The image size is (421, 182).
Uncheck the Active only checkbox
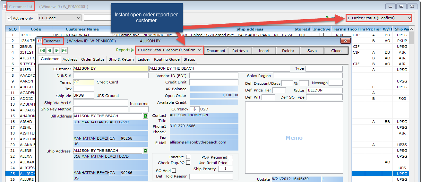tap(10, 18)
